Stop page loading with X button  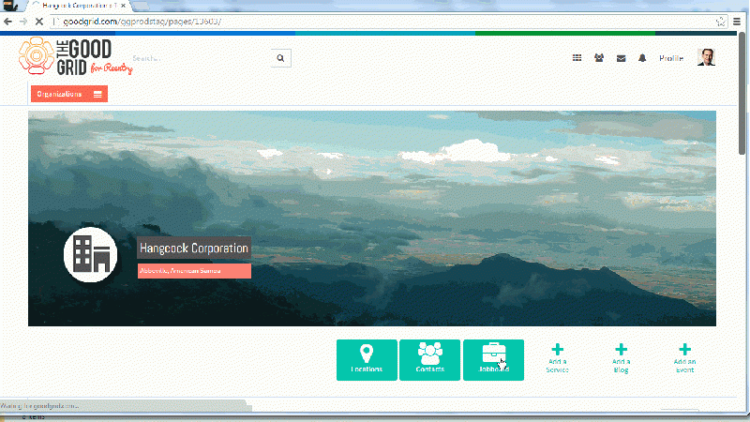pos(39,22)
